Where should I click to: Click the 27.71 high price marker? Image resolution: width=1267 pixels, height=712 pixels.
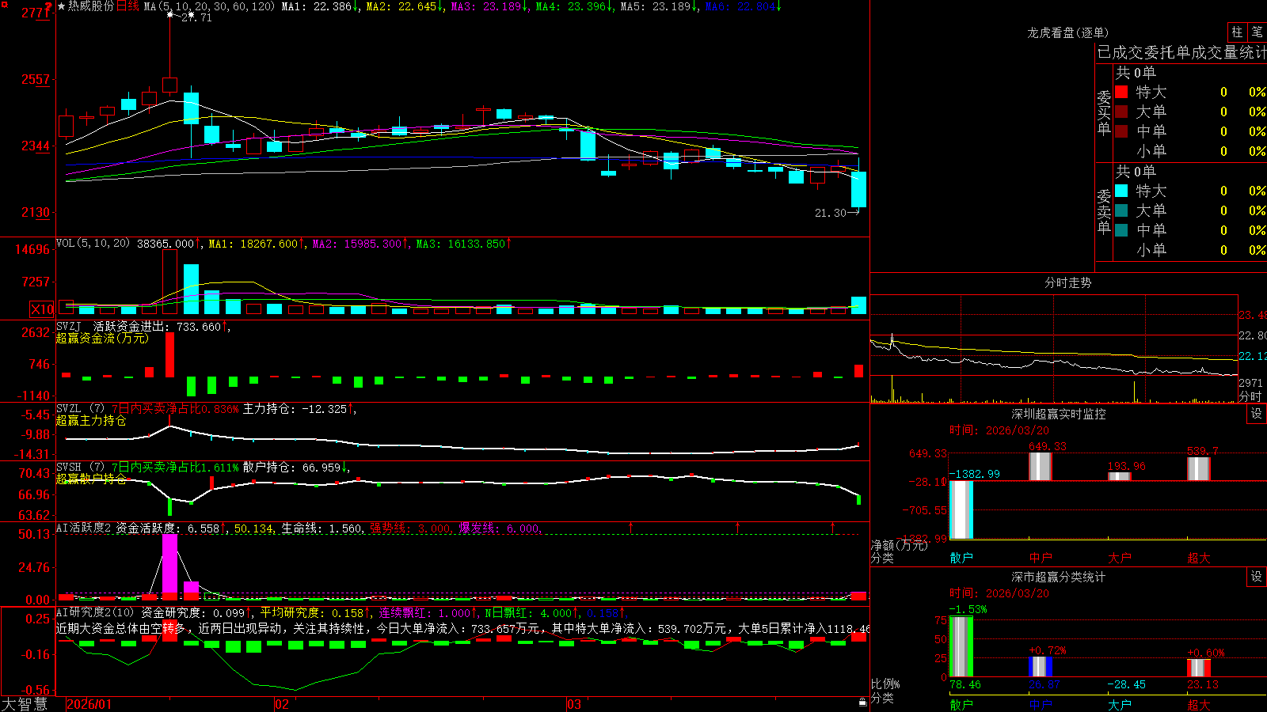196,17
